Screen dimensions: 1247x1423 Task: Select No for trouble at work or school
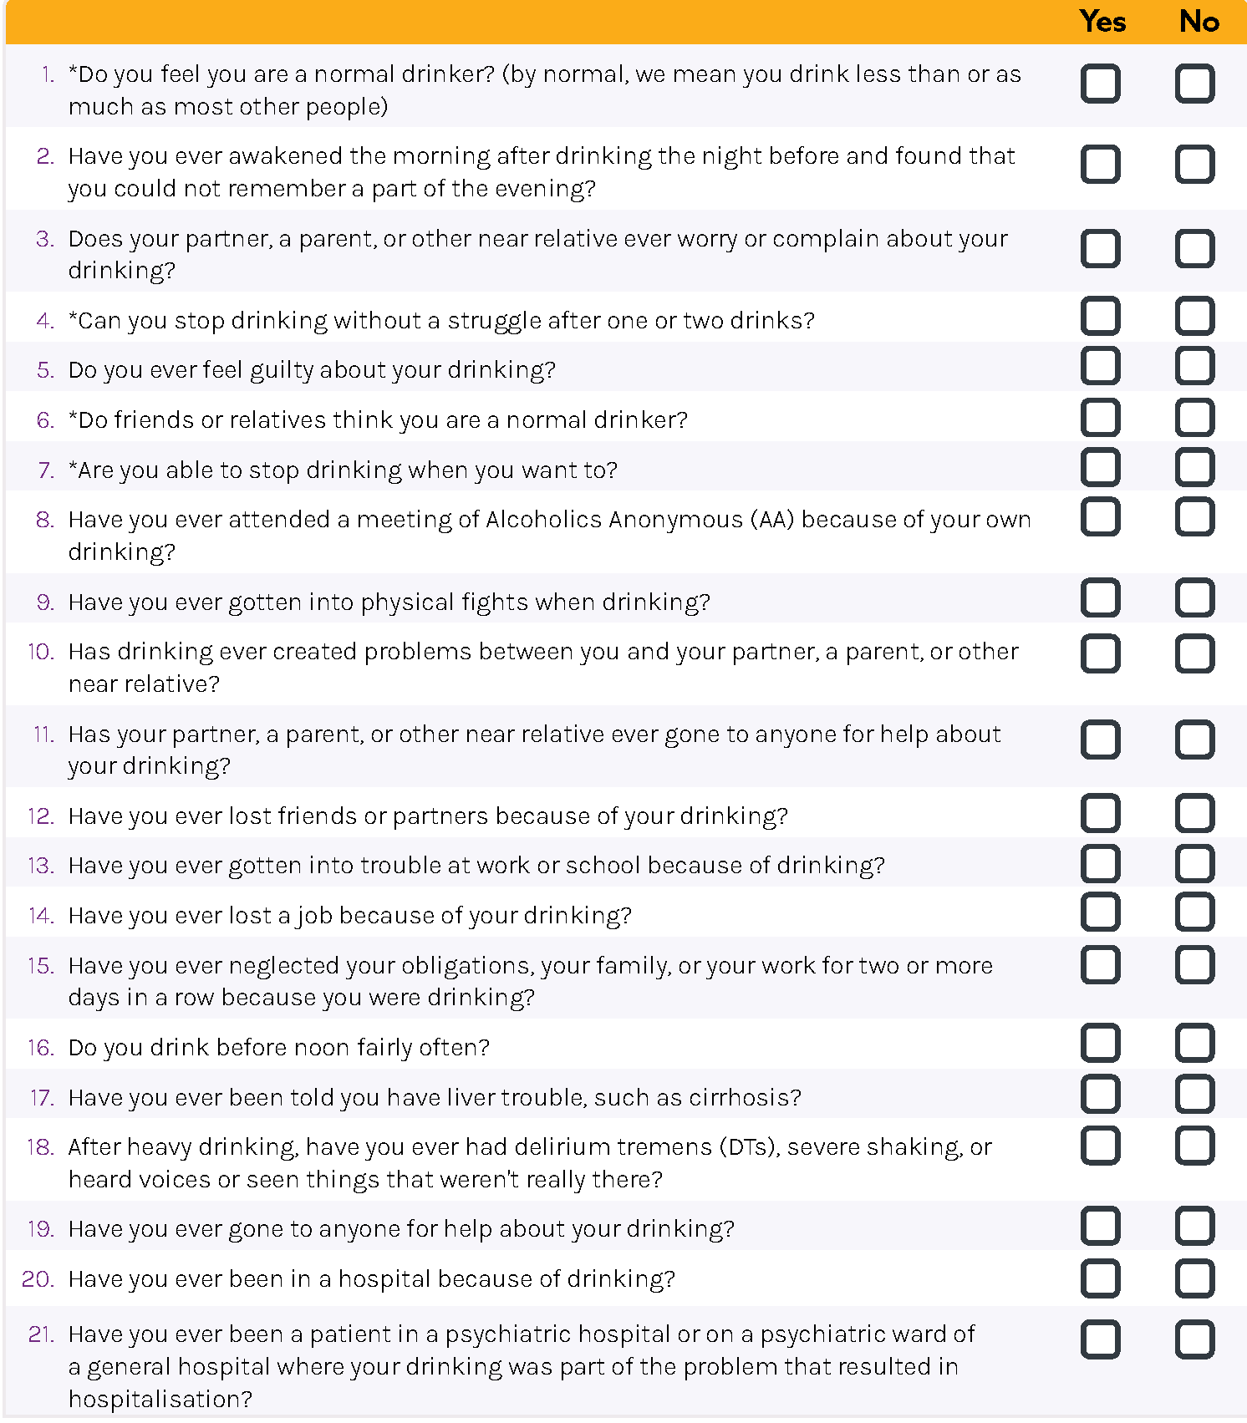pos(1194,864)
